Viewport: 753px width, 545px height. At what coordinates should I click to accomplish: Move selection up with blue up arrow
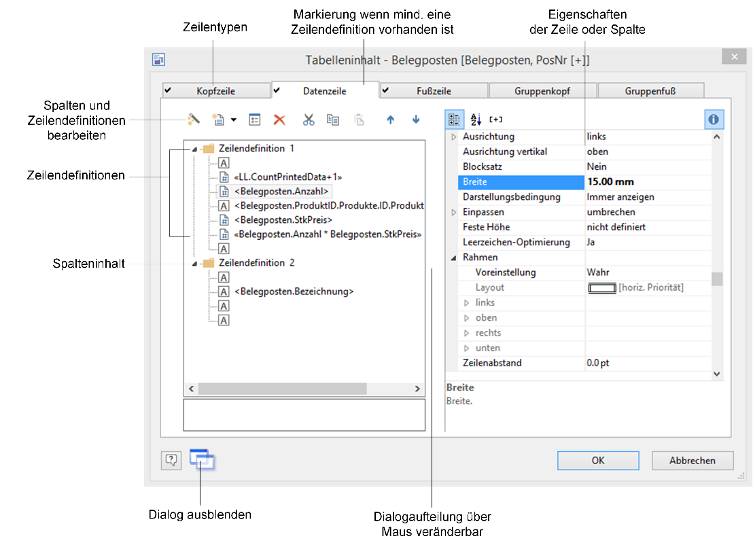pyautogui.click(x=390, y=120)
